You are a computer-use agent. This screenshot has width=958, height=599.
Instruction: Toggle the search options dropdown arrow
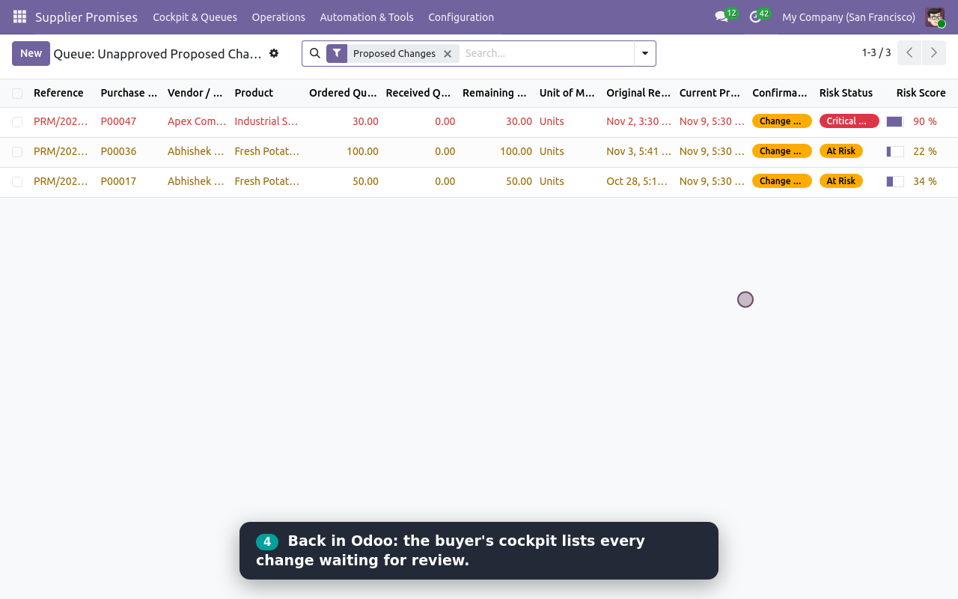(645, 53)
